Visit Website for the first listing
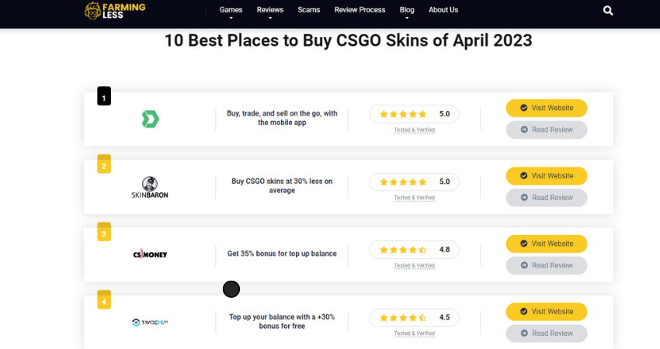 pos(547,108)
